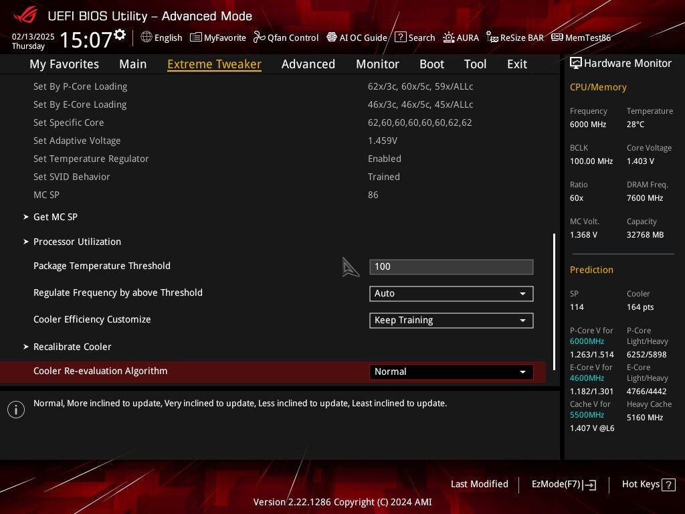Select the Extreme Tweaker tab
This screenshot has height=514, width=685.
pos(215,64)
